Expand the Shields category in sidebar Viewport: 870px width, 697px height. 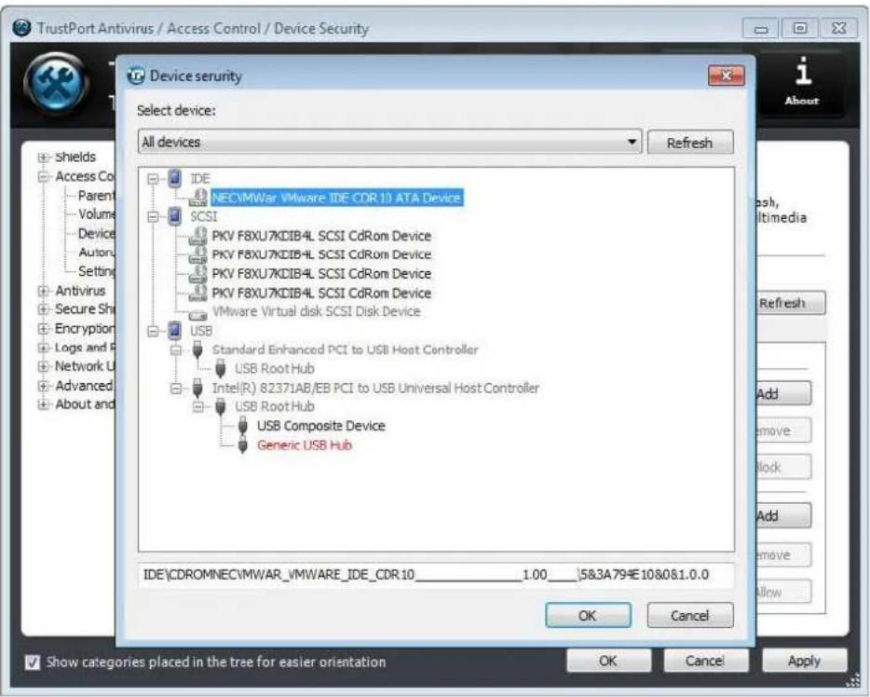point(43,157)
